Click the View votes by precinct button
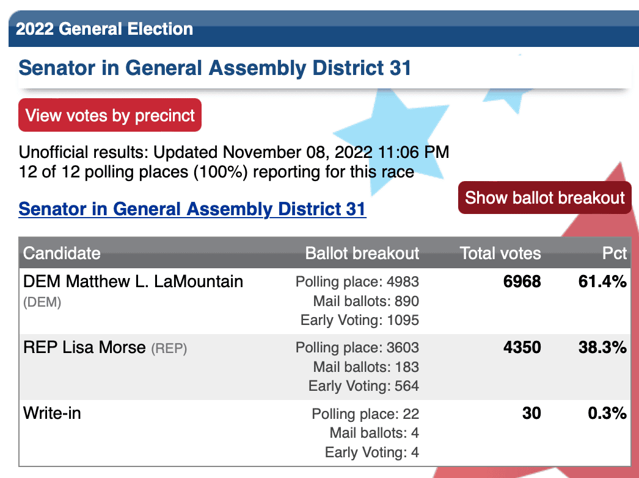The width and height of the screenshot is (639, 478). [x=110, y=115]
